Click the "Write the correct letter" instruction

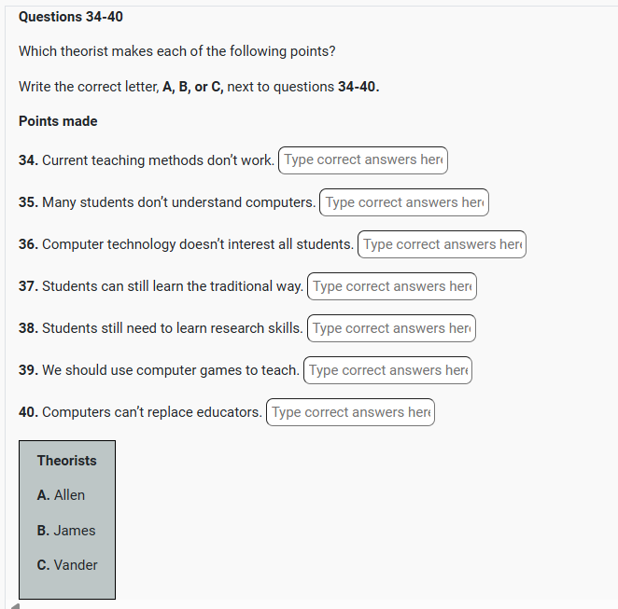[198, 87]
